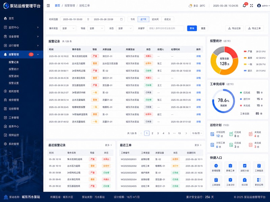Open the 10条/页 page size dropdown

pos(197,133)
